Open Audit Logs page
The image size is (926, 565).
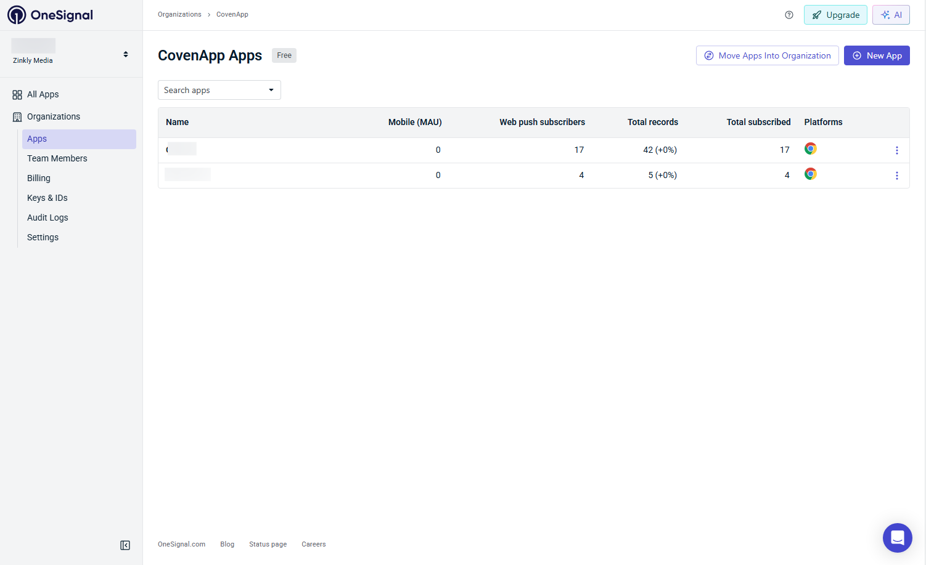[47, 217]
